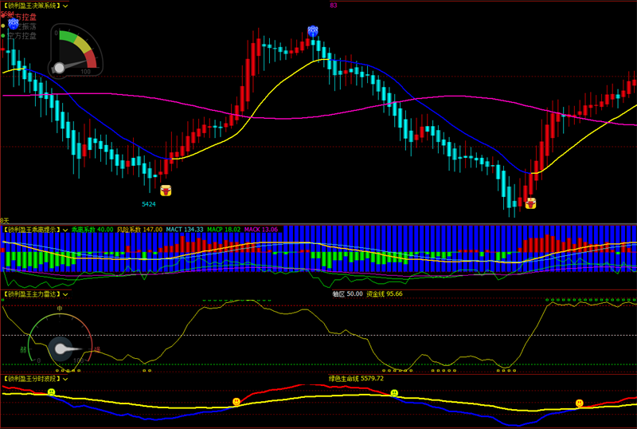The height and width of the screenshot is (429, 637).
Task: Click the 弱/中/强 radar gauge dial
Action: tap(61, 340)
